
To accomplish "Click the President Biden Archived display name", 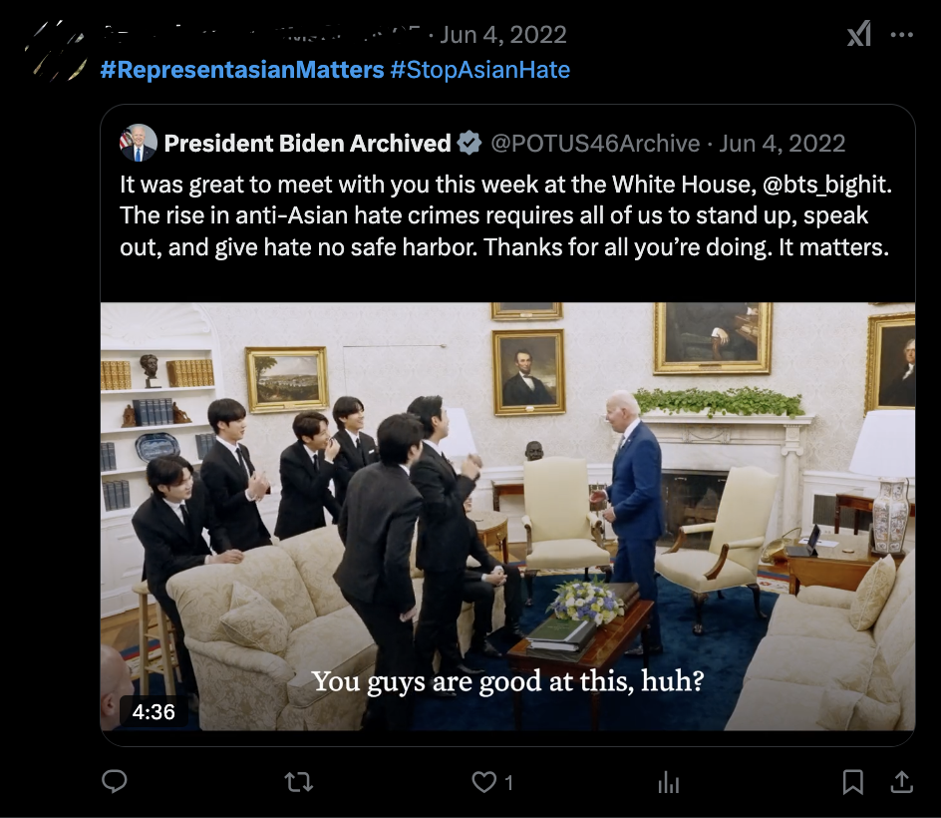I will pos(307,143).
